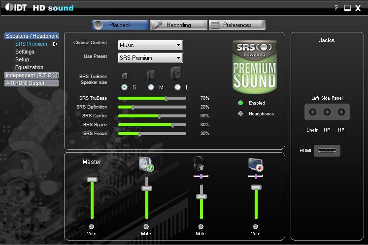Click the headphones volume fader handle
Viewport: 368px width, 245px height.
(x=201, y=196)
